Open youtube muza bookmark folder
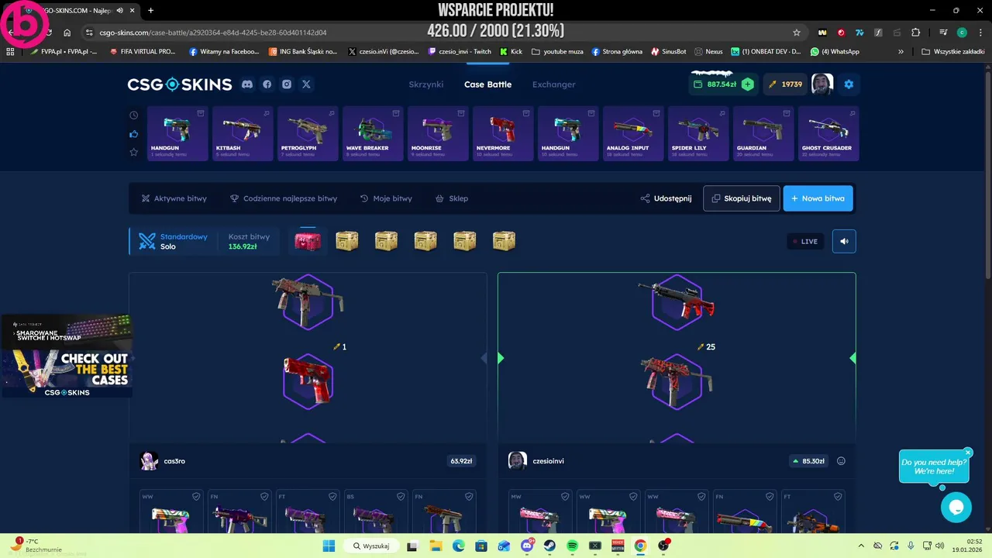This screenshot has height=558, width=992. 557,52
